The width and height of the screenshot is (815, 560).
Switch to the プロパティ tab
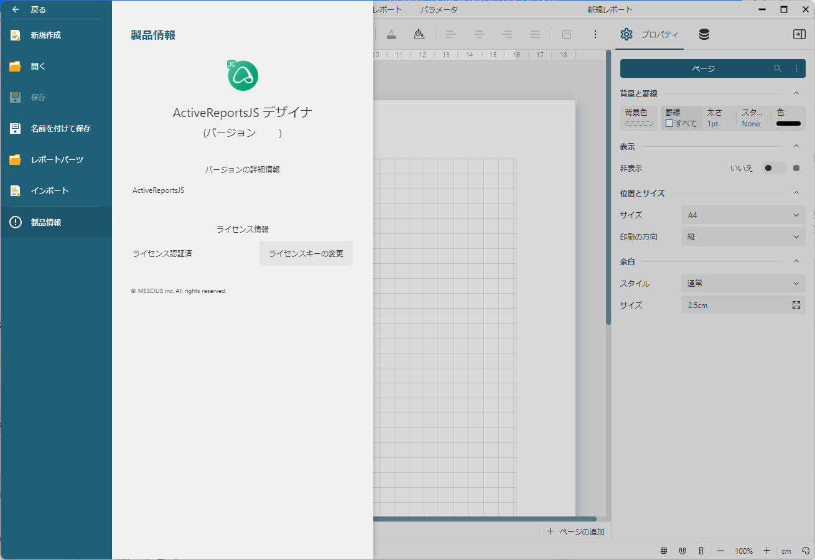[650, 35]
